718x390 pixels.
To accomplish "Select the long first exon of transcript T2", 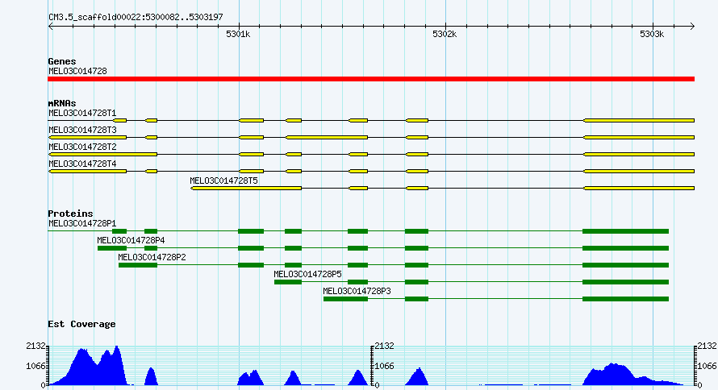I will [x=103, y=154].
